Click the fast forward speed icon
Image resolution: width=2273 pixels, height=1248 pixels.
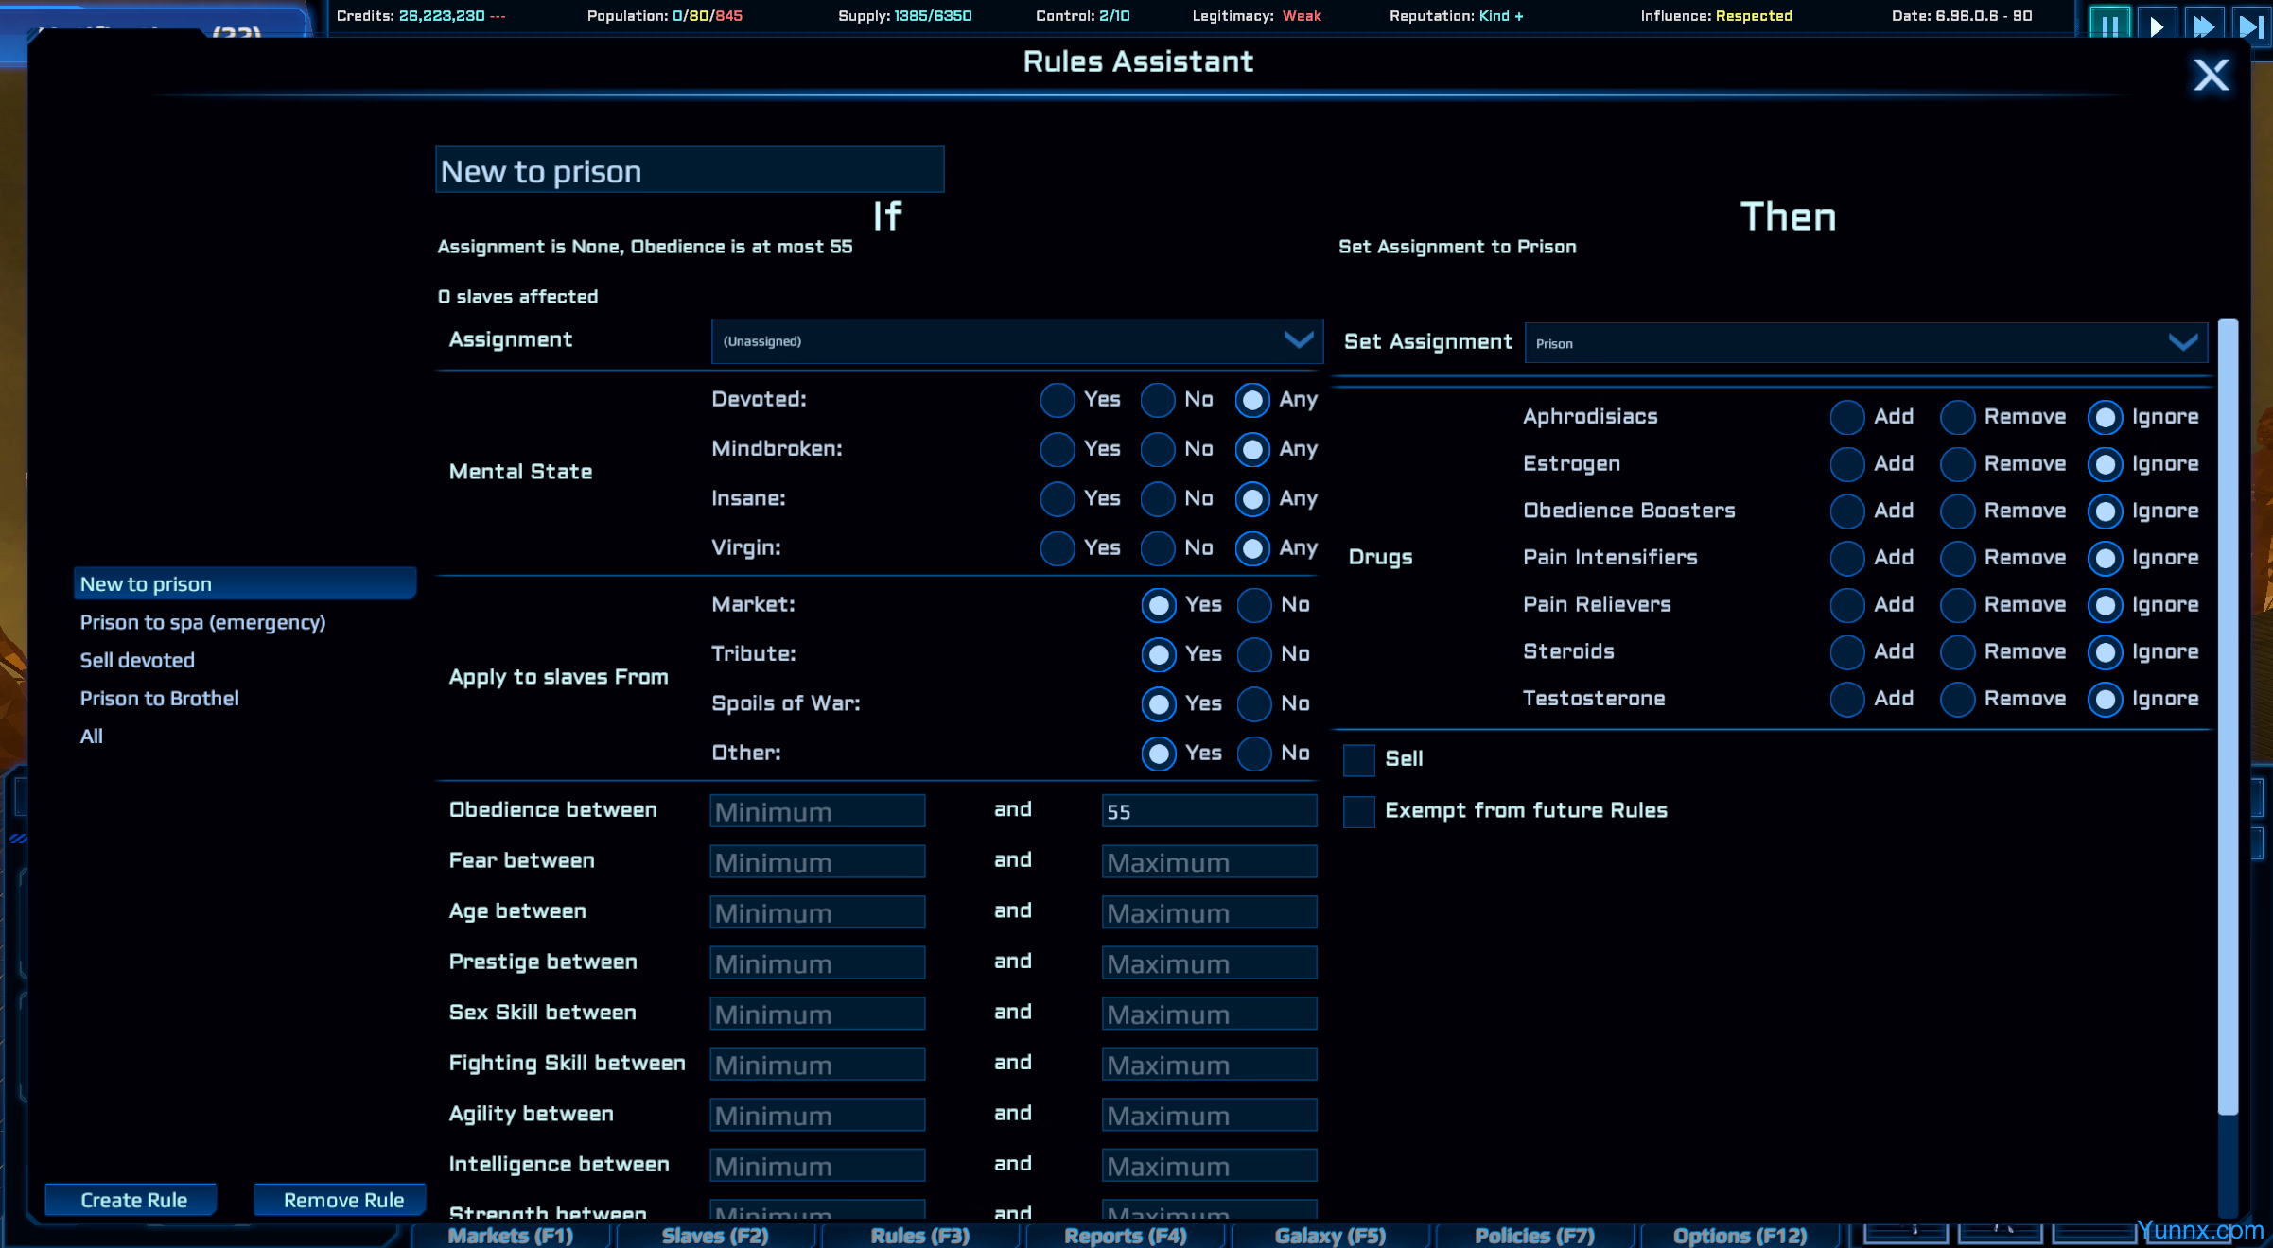[x=2204, y=24]
